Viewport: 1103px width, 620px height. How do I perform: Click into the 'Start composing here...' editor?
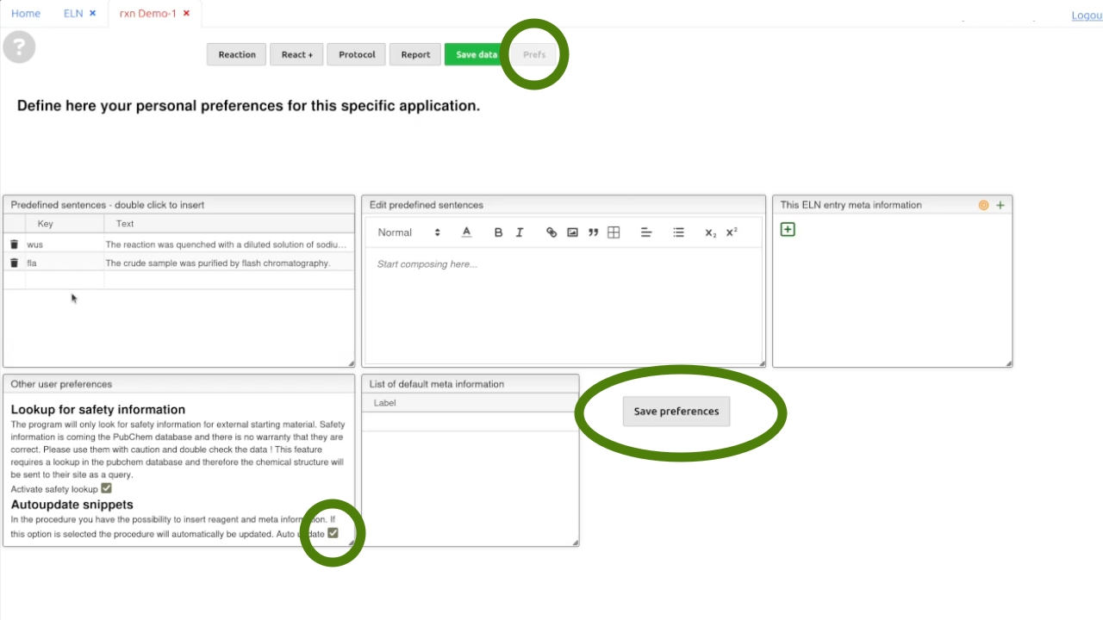(564, 306)
